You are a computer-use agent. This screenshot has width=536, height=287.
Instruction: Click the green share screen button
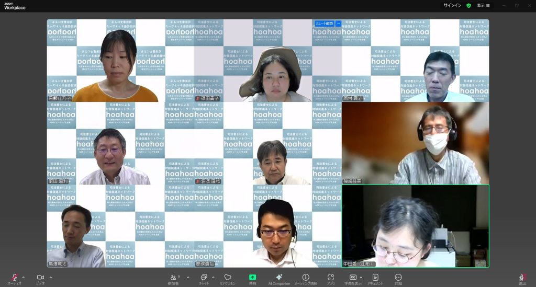pos(253,277)
